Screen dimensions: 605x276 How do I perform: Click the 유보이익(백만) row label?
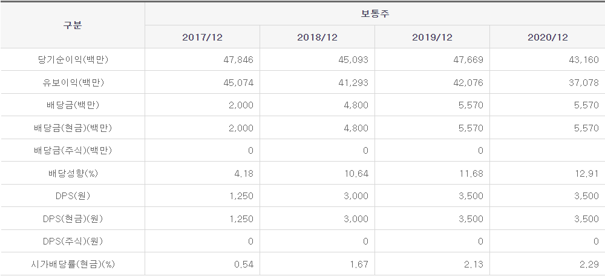(73, 82)
